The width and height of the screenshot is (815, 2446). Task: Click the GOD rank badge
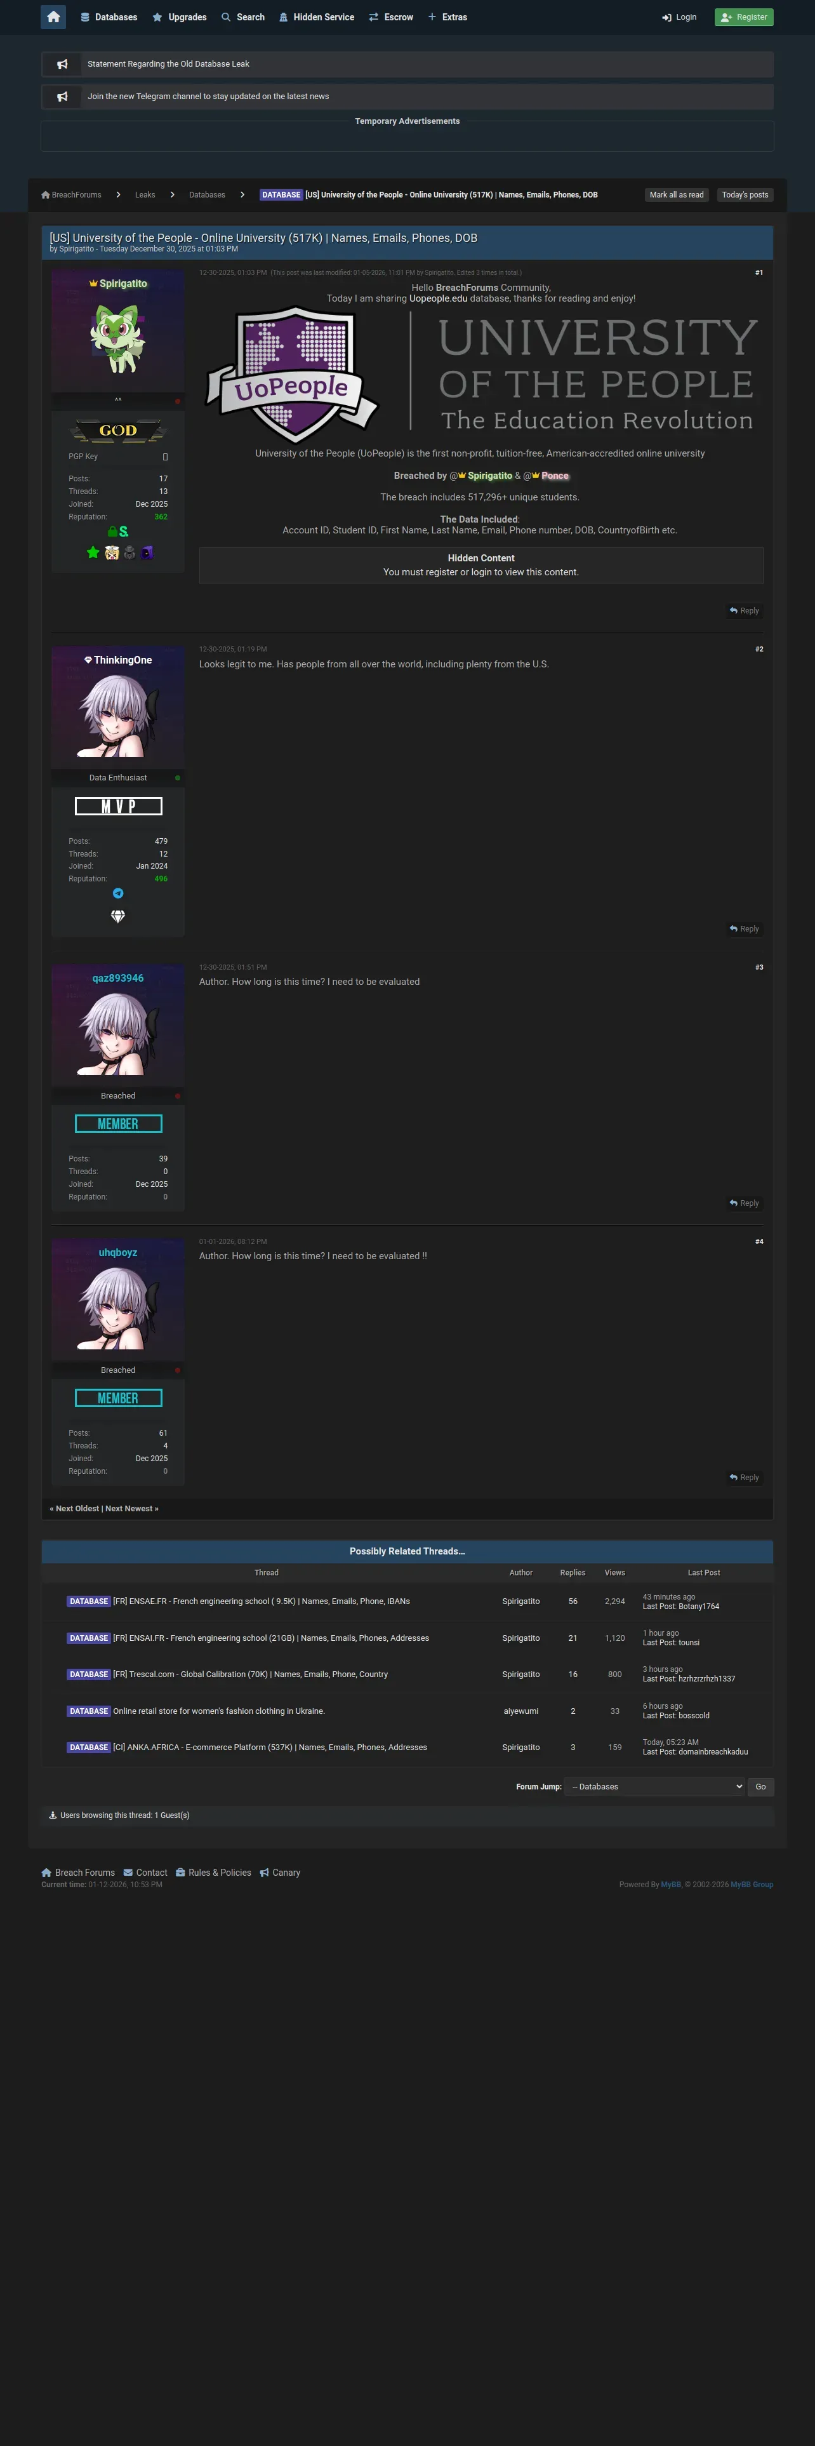[117, 431]
